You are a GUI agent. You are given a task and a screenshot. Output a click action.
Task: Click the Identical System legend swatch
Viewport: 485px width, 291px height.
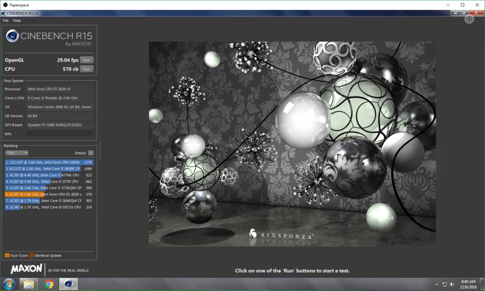[32, 256]
